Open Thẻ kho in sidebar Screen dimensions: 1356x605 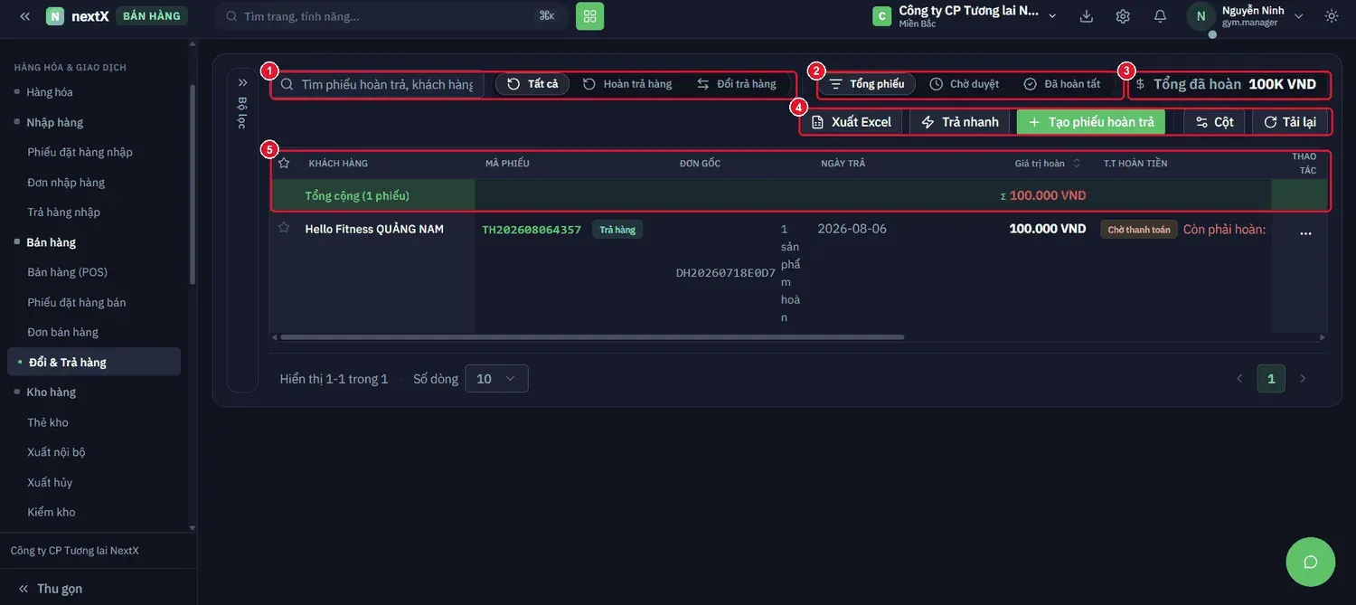pyautogui.click(x=48, y=422)
